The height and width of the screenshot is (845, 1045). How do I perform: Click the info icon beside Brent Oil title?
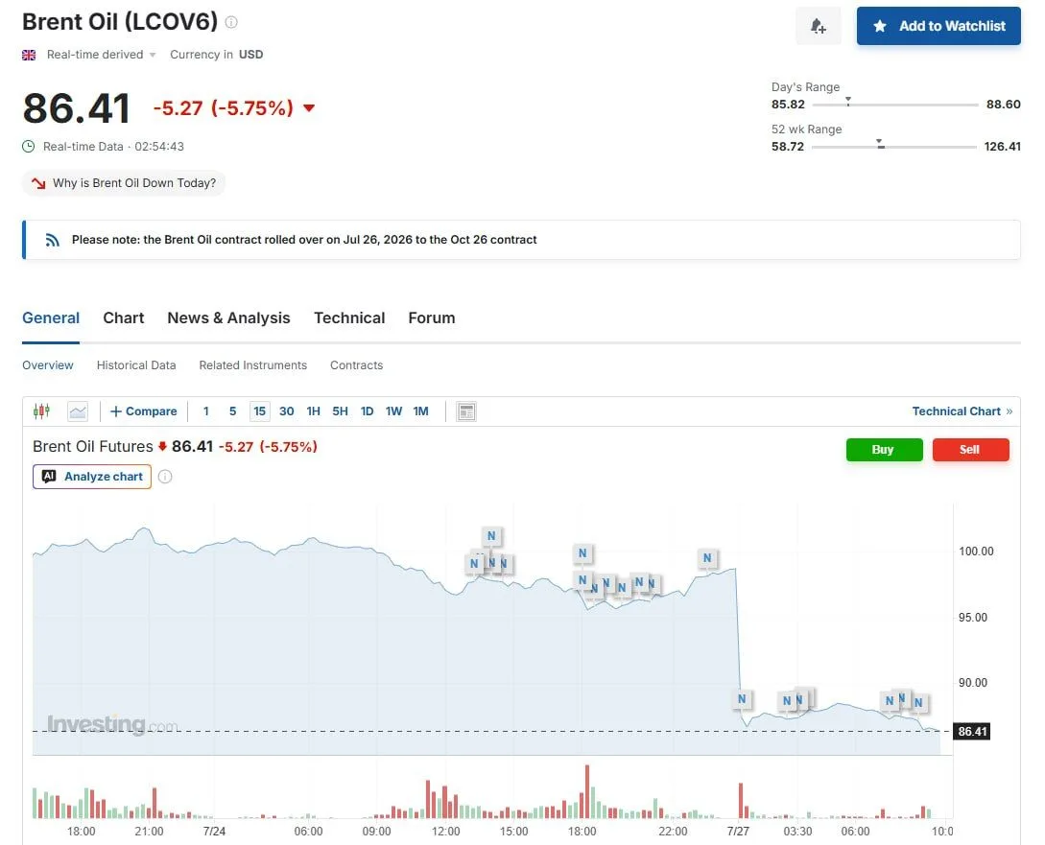click(231, 22)
